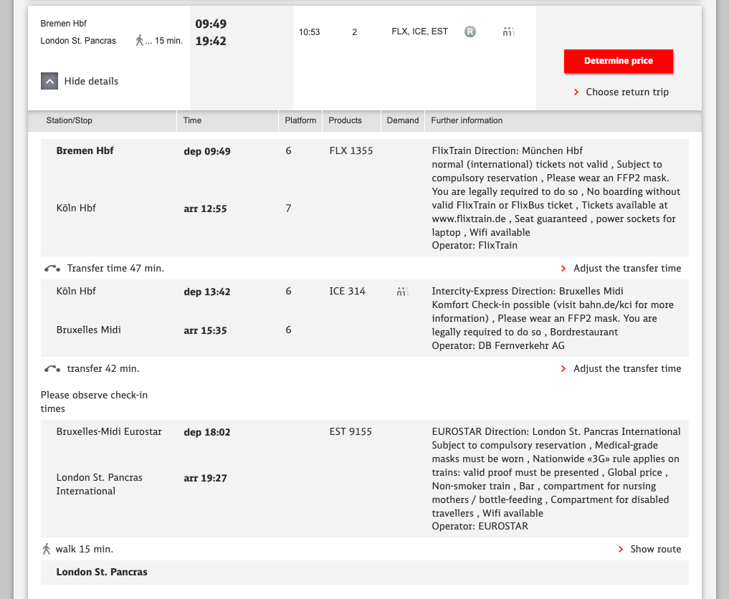Image resolution: width=729 pixels, height=599 pixels.
Task: Click the red arrow next to Show route
Action: 621,550
